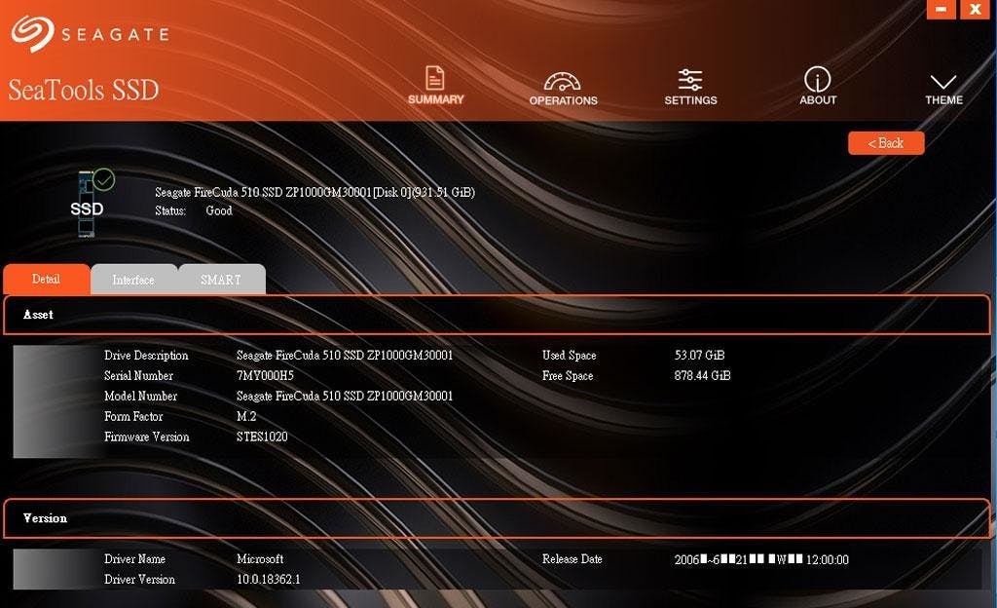Screen dimensions: 997x608
Task: Close the SeaTools window
Action: pyautogui.click(x=976, y=9)
